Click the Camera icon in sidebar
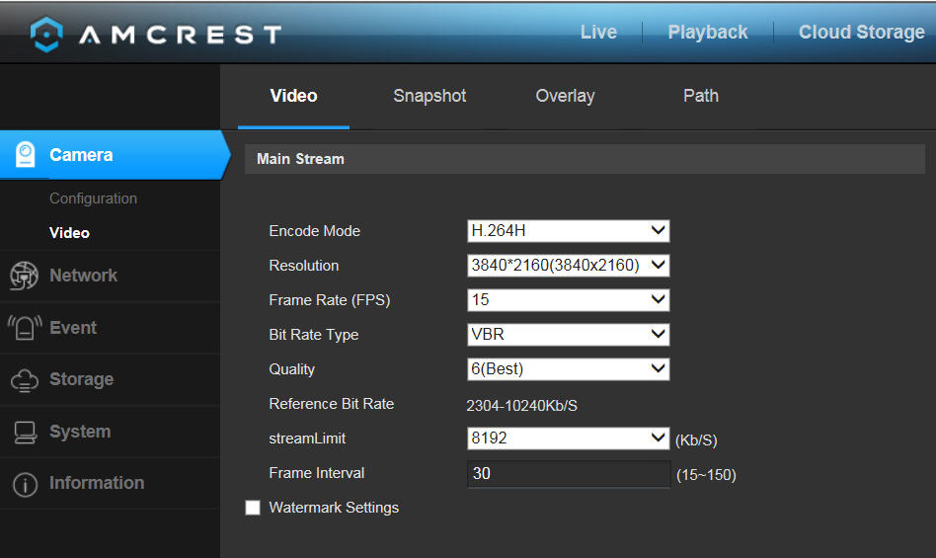This screenshot has height=558, width=936. coord(25,155)
